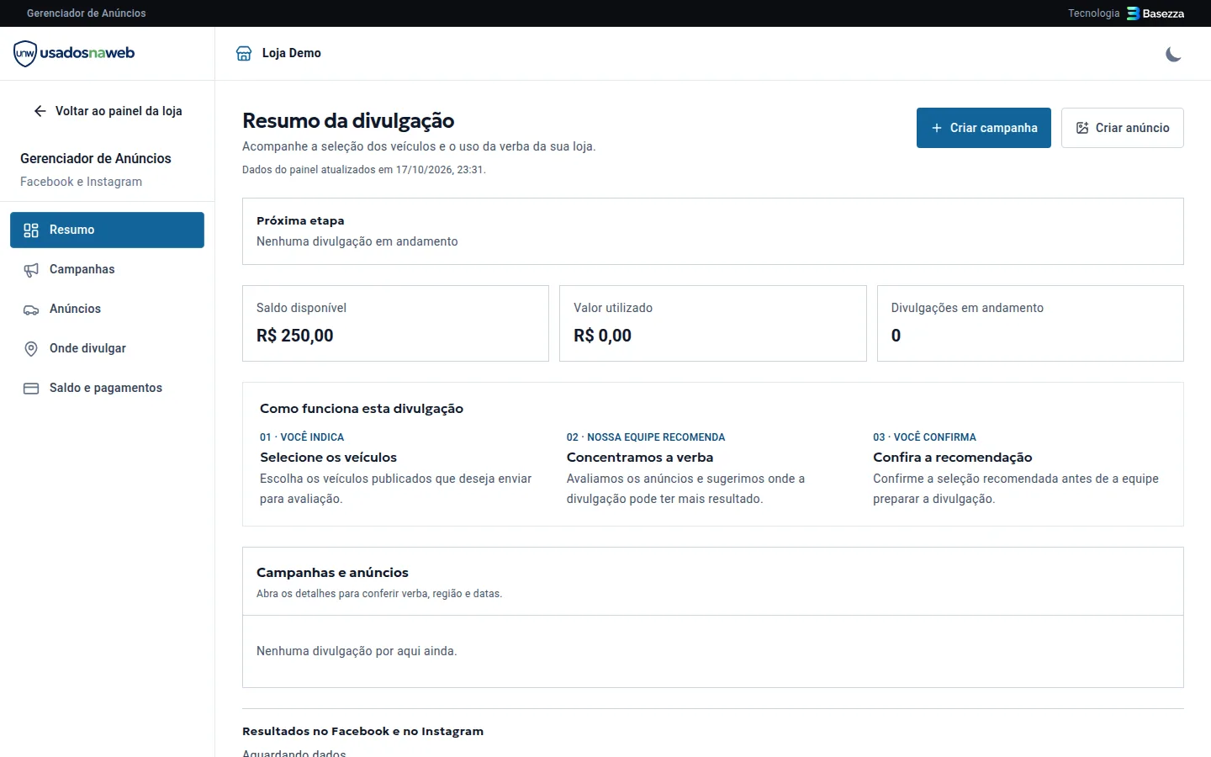This screenshot has height=757, width=1211.
Task: Click the usadosnaweb logo
Action: (74, 53)
